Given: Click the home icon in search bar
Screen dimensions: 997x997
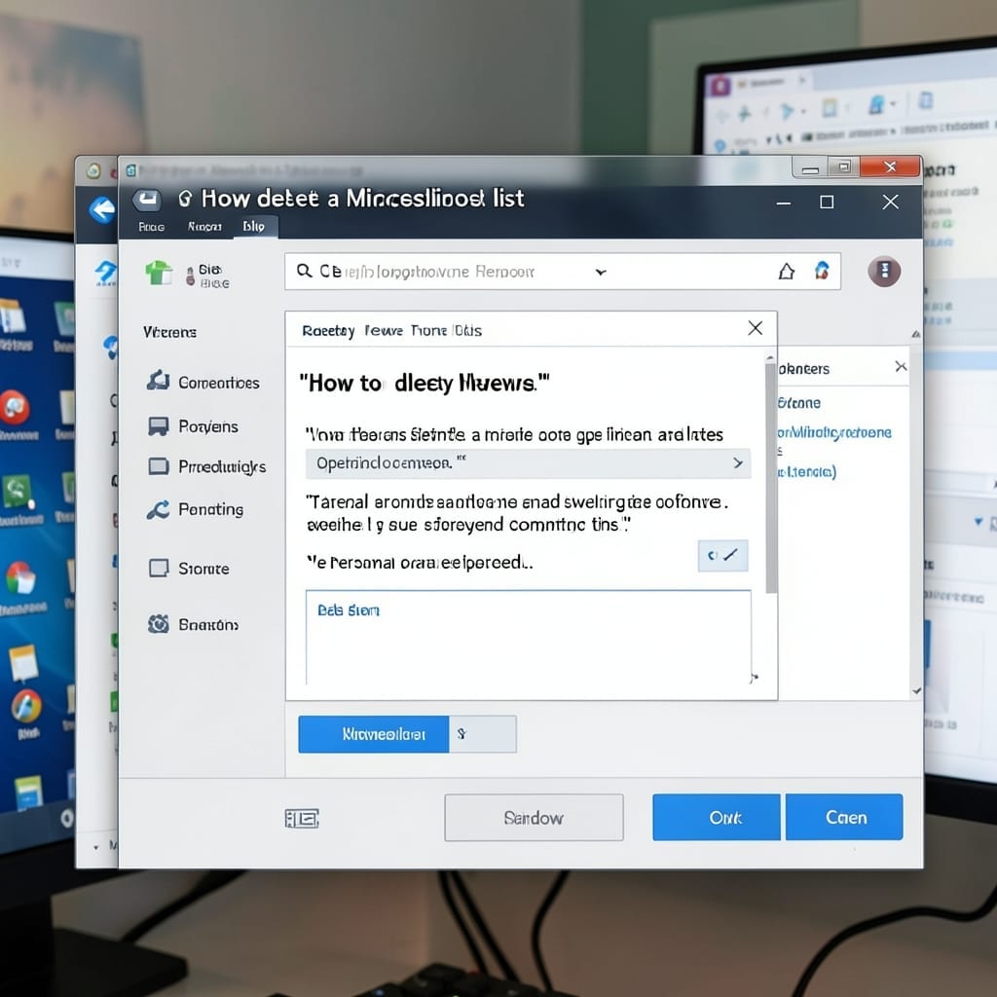Looking at the screenshot, I should [x=787, y=272].
